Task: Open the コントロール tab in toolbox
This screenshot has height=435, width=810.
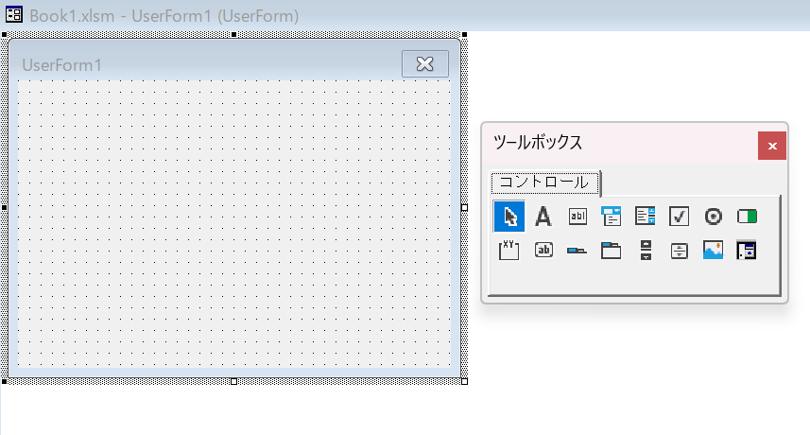Action: pos(543,182)
